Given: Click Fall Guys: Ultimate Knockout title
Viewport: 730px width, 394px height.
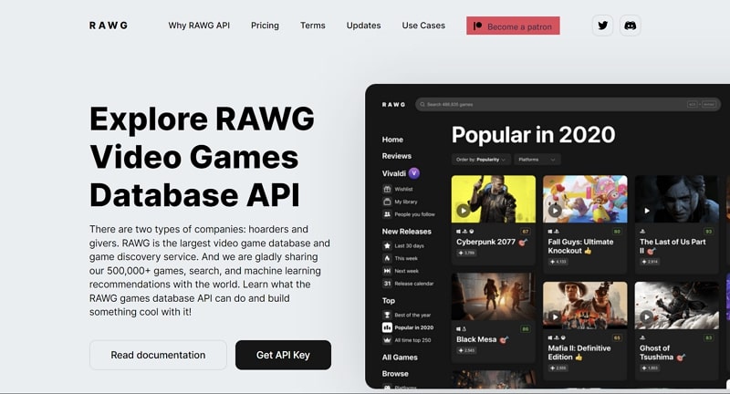Looking at the screenshot, I should (x=580, y=246).
